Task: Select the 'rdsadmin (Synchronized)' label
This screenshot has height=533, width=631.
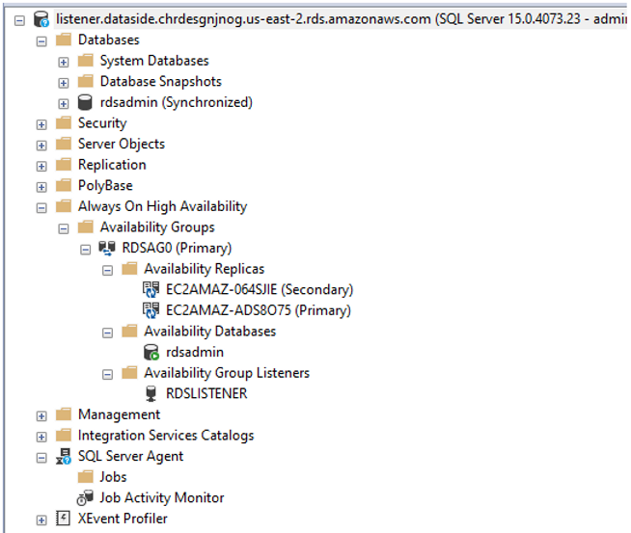Action: (x=177, y=102)
